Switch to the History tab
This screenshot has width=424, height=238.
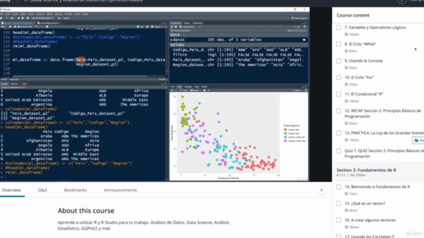coord(187,23)
